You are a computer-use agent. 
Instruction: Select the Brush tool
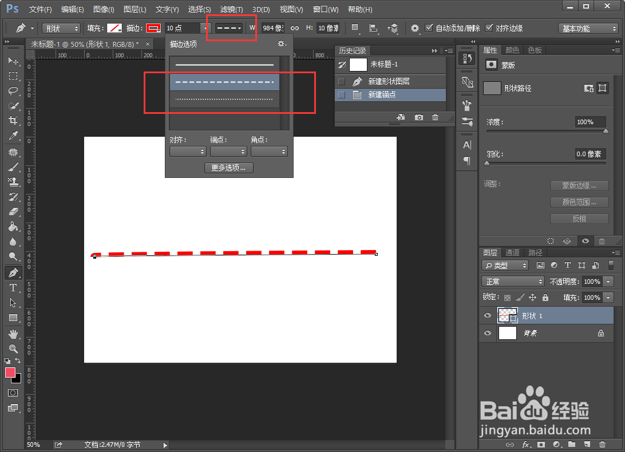click(x=13, y=167)
